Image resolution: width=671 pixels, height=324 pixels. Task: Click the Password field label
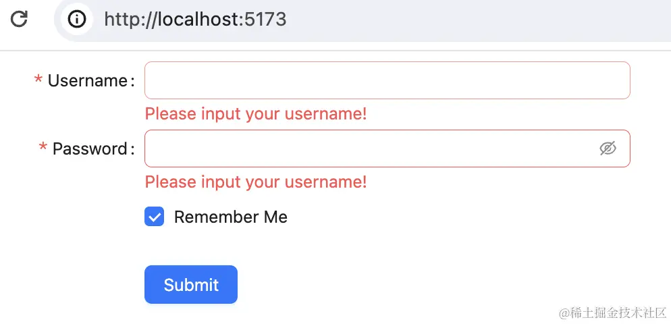pos(90,148)
